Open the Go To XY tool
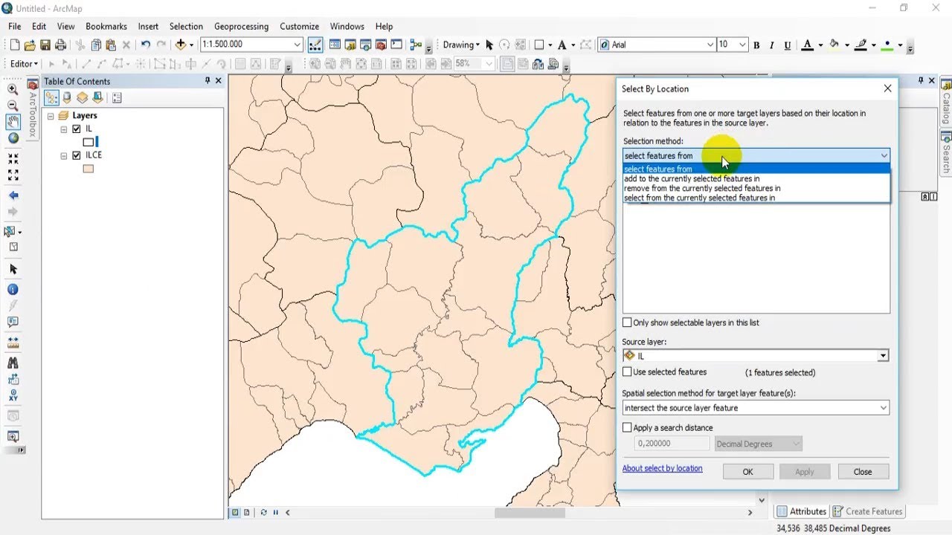 click(x=13, y=396)
